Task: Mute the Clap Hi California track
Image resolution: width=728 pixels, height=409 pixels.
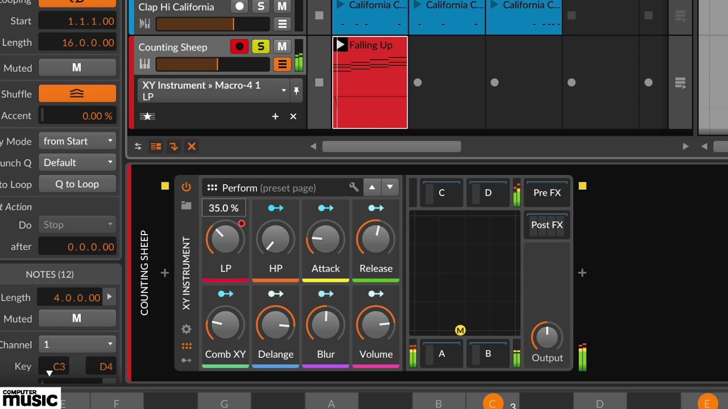Action: [x=282, y=6]
